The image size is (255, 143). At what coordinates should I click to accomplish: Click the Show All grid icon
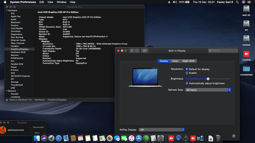(145, 51)
